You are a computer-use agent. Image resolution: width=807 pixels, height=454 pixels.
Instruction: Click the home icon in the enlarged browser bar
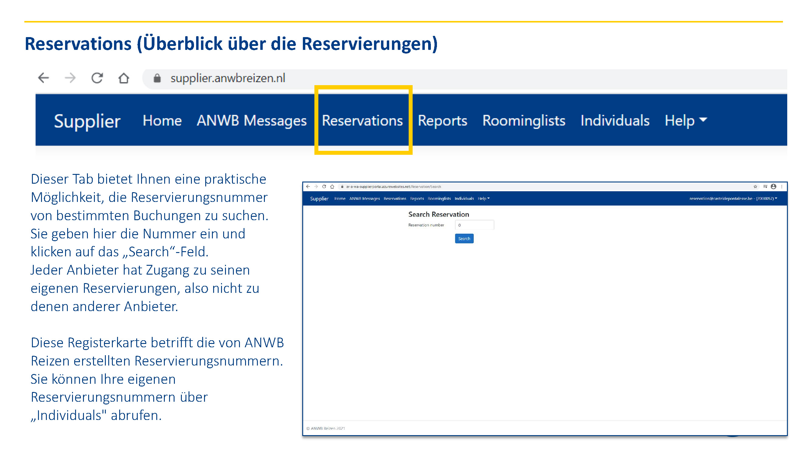(x=124, y=78)
